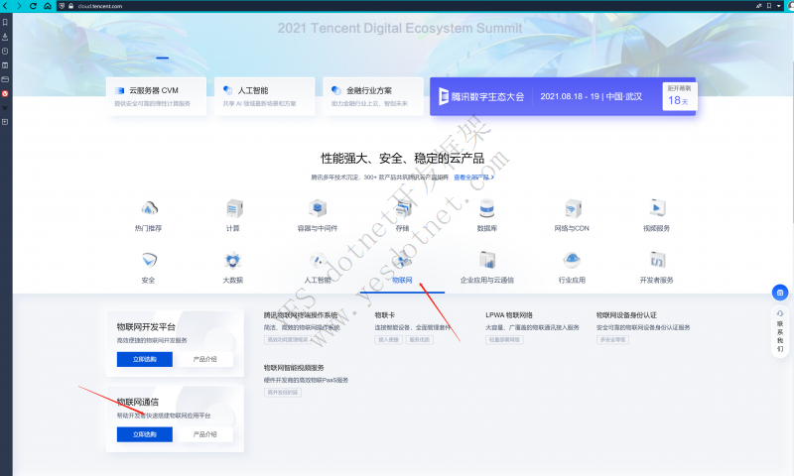The image size is (794, 476).
Task: Click the 服务优质 tag under 物联卡
Action: pyautogui.click(x=419, y=340)
